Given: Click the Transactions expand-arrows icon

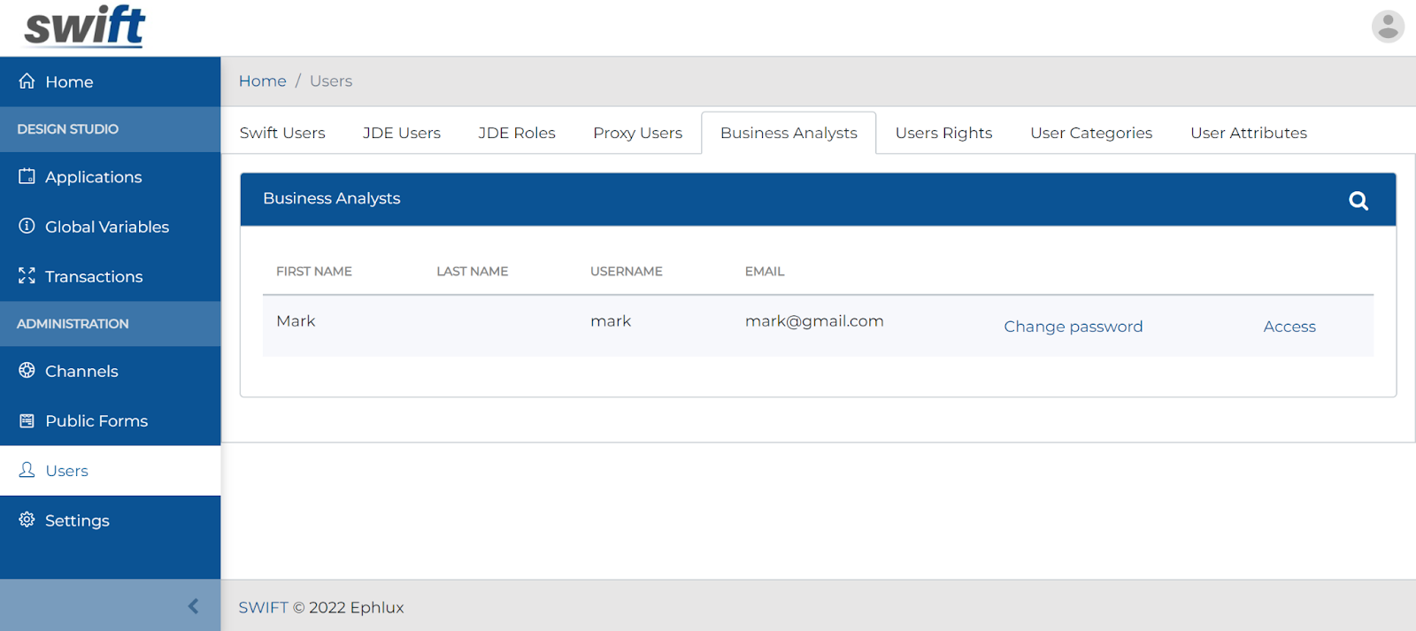Looking at the screenshot, I should coord(27,276).
